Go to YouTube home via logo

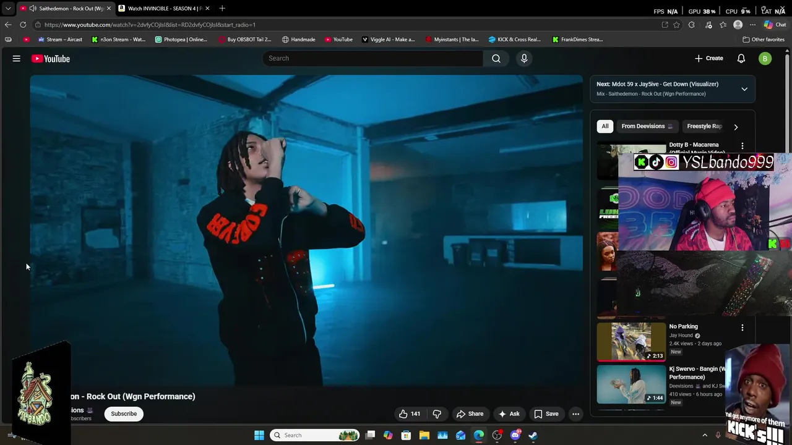(x=51, y=59)
